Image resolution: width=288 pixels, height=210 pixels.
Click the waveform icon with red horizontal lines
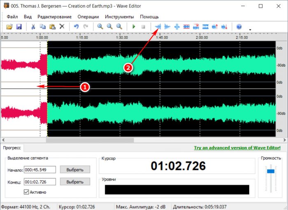pyautogui.click(x=186, y=27)
